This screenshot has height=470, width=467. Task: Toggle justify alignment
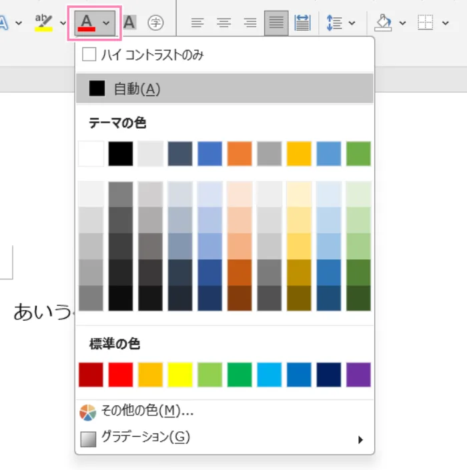tap(276, 23)
